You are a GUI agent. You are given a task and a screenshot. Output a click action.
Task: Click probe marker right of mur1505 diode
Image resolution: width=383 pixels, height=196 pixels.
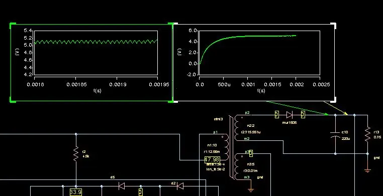[303, 114]
